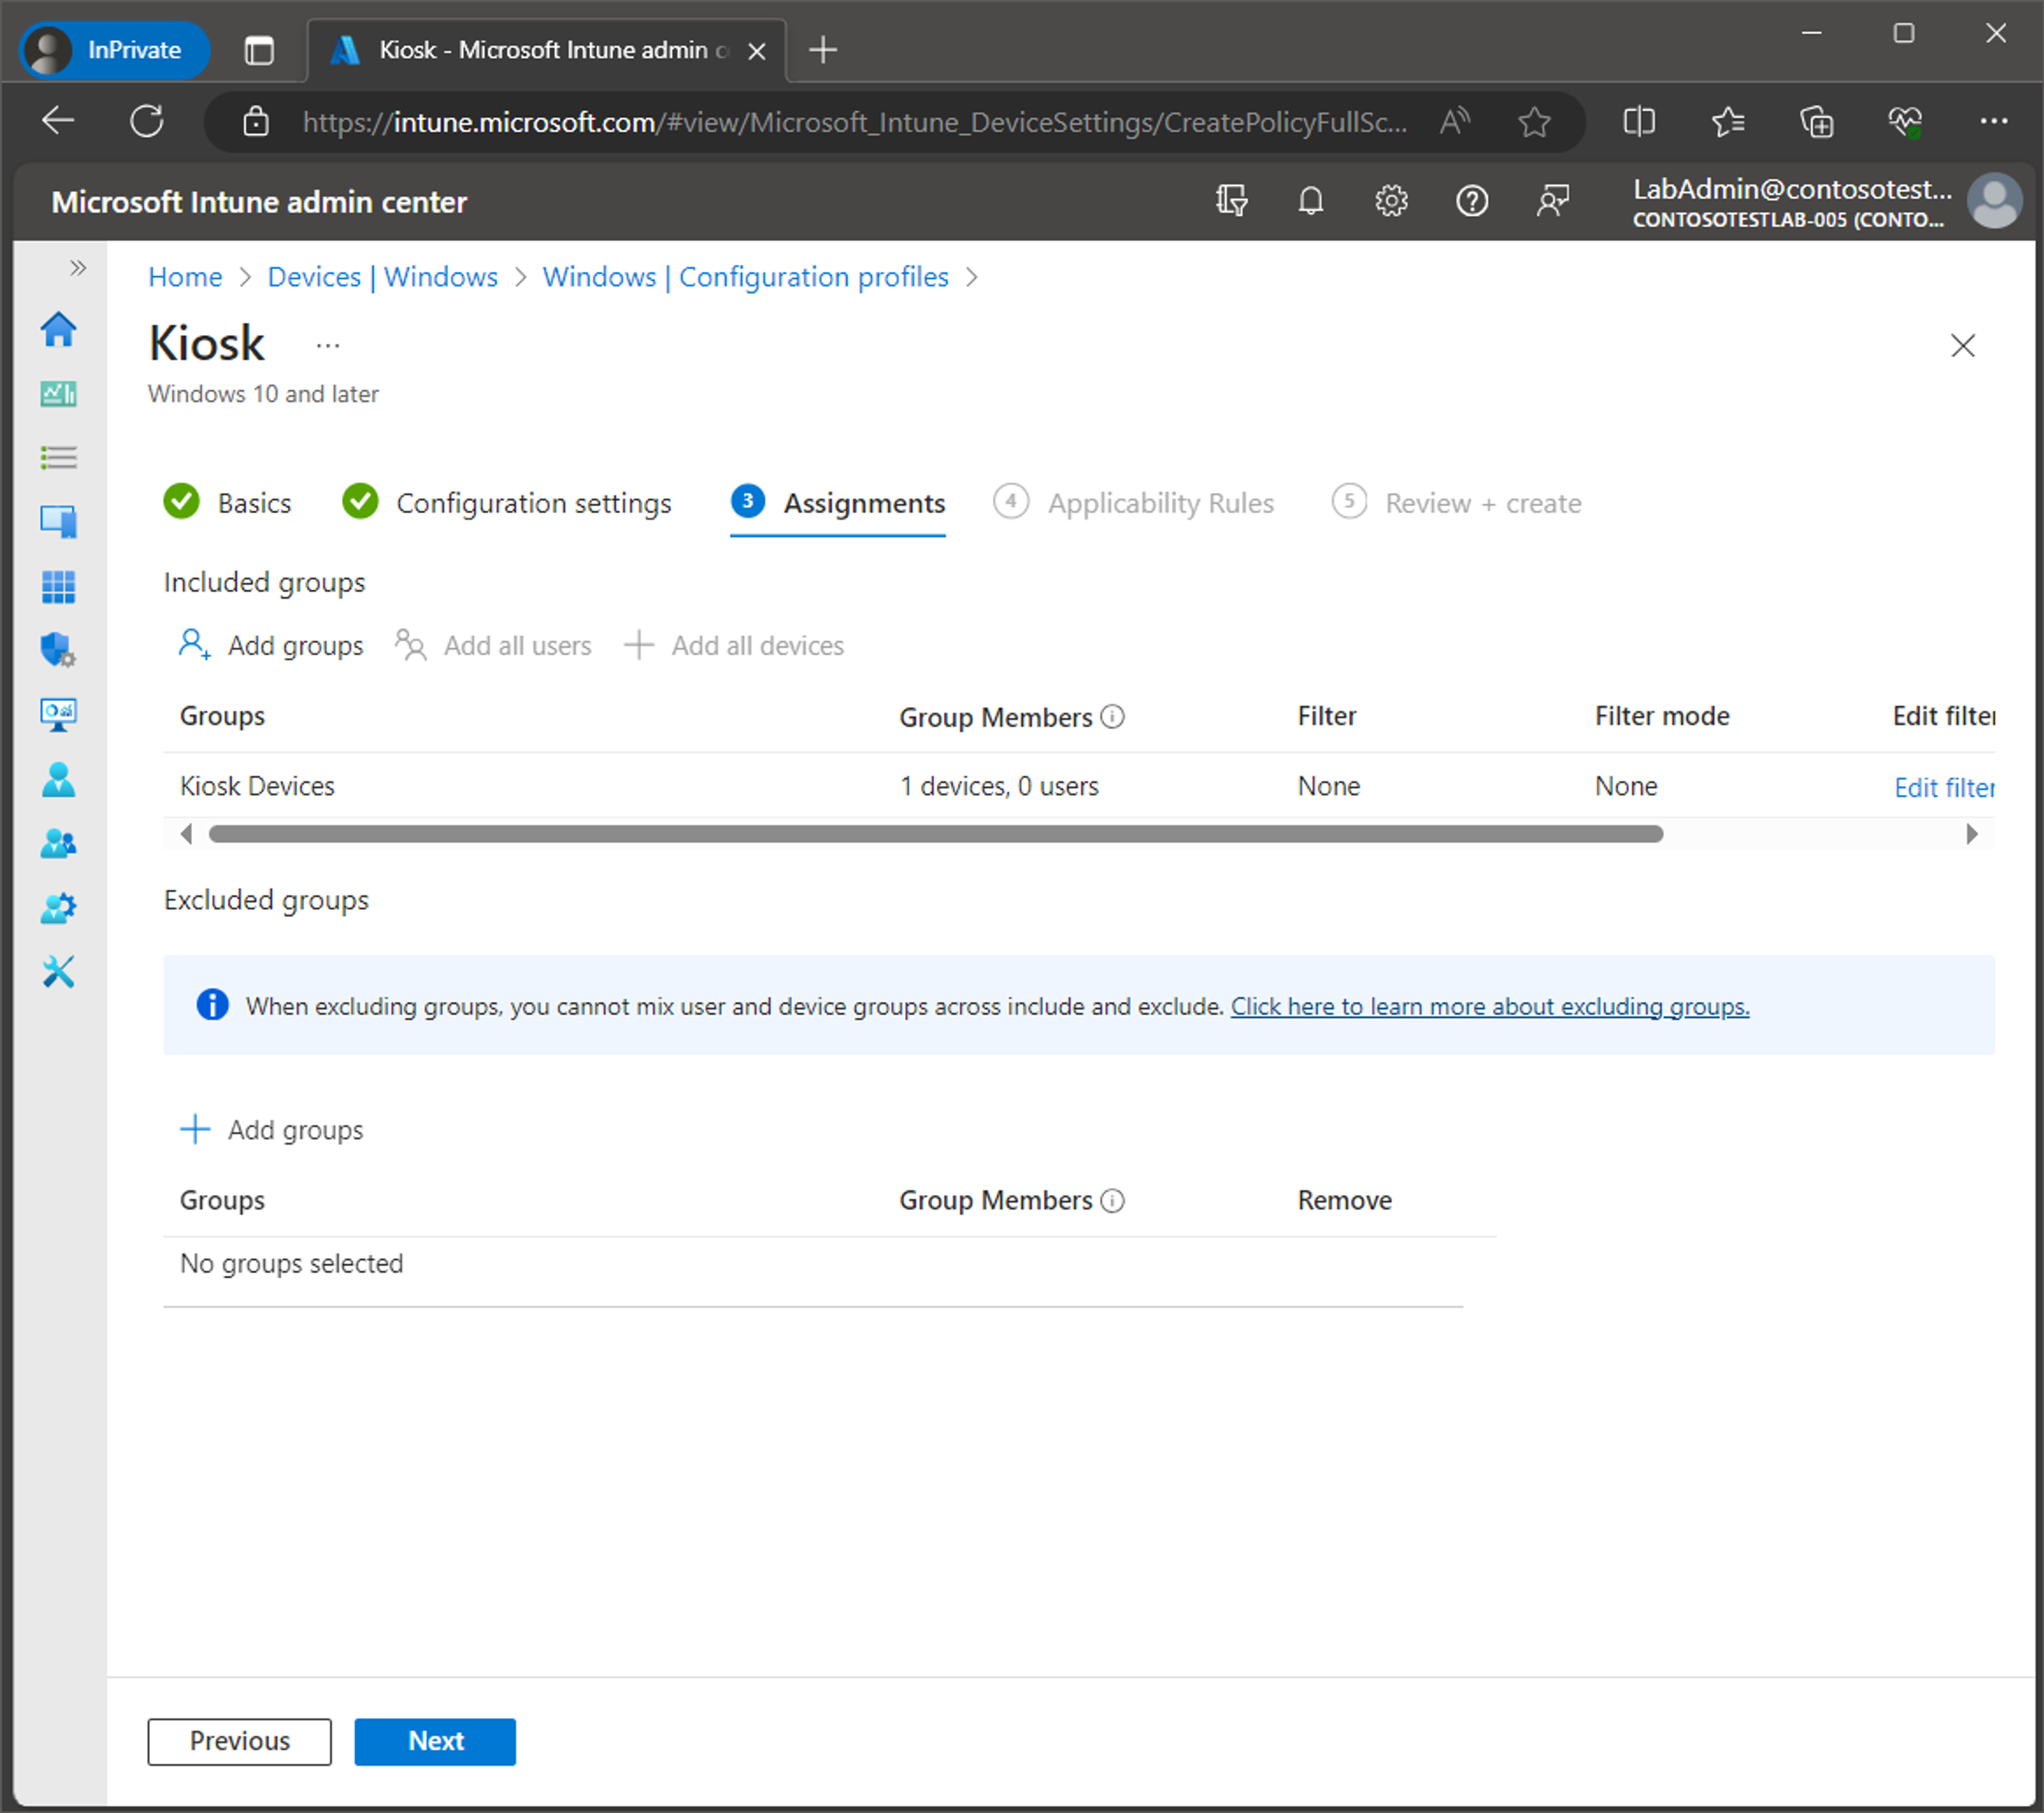Select the Kiosk Devices group row
Viewport: 2044px width, 1813px height.
point(1079,786)
